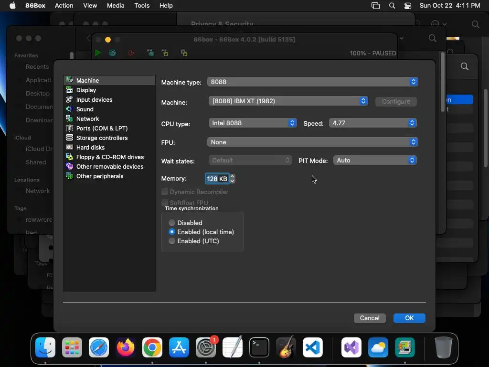The width and height of the screenshot is (489, 367).
Task: Open the Sound settings category
Action: [109, 109]
